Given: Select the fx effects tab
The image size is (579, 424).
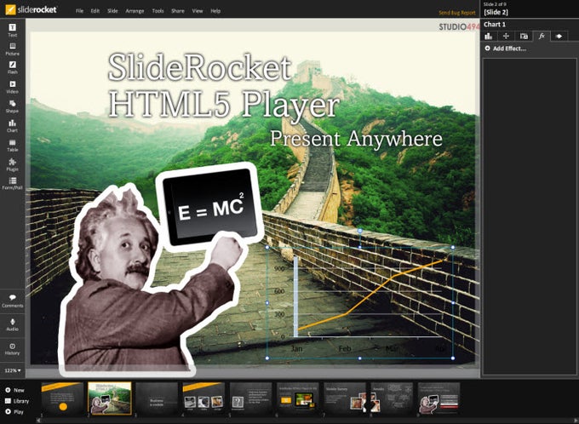Looking at the screenshot, I should (542, 37).
